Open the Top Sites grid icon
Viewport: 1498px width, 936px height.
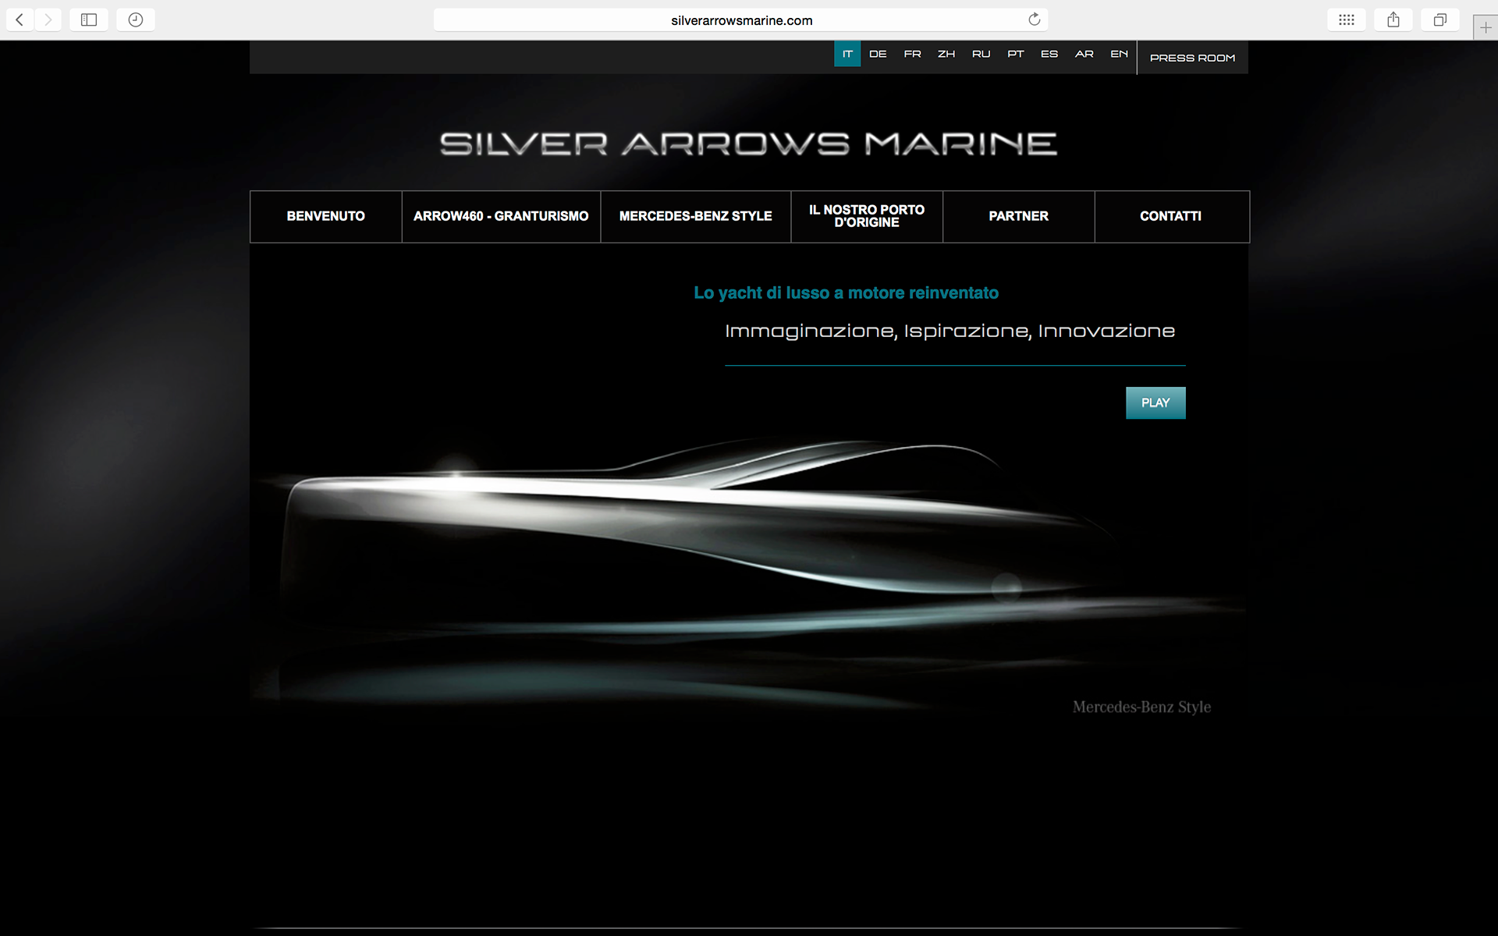click(x=1347, y=19)
